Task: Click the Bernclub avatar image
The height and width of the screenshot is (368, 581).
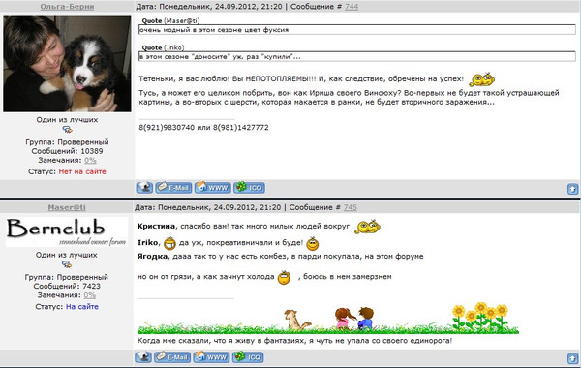Action: coord(67,232)
